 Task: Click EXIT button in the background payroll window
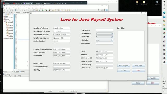[153, 83]
